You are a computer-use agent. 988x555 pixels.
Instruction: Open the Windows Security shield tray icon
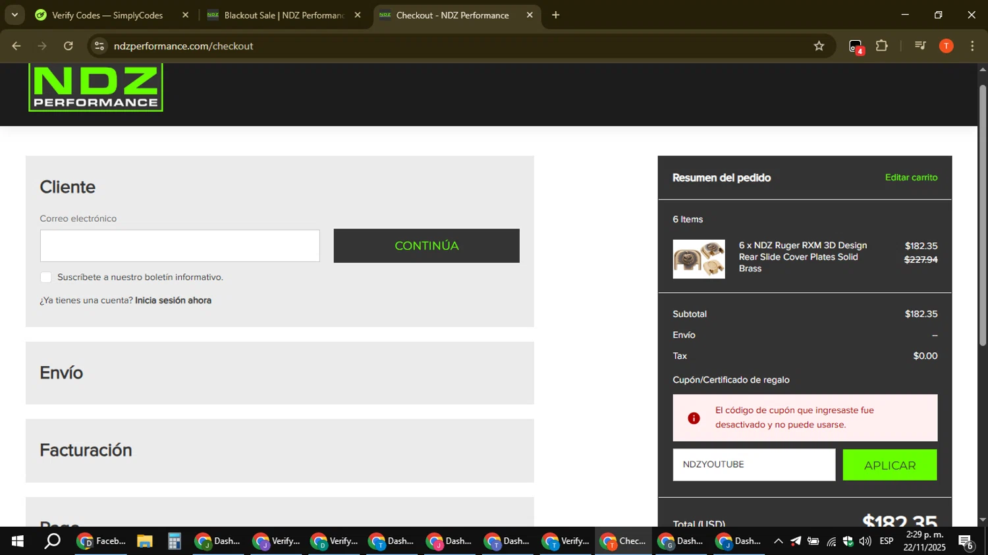848,541
